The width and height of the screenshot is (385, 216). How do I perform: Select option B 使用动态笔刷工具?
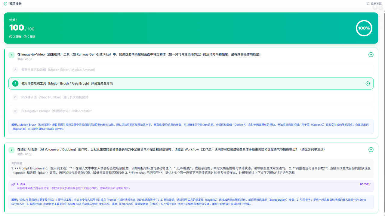191,84
